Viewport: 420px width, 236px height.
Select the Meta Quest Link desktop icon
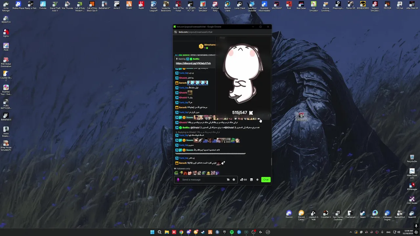[412, 173]
